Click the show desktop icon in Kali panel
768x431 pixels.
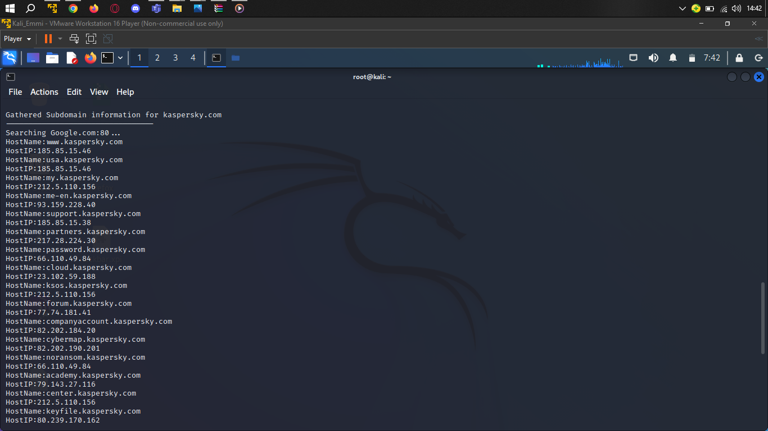33,58
